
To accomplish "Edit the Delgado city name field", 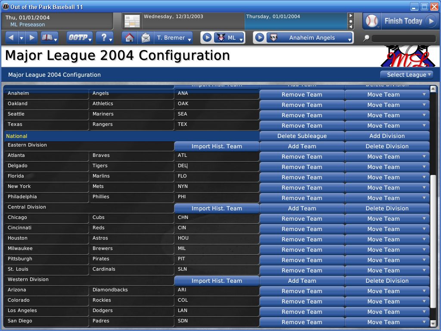I will pyautogui.click(x=47, y=166).
